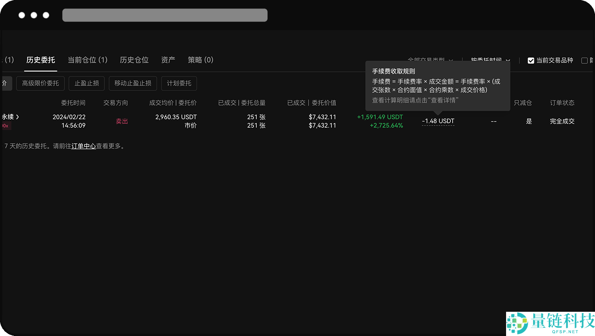Choose the 移动止盈止损 filter

(133, 83)
